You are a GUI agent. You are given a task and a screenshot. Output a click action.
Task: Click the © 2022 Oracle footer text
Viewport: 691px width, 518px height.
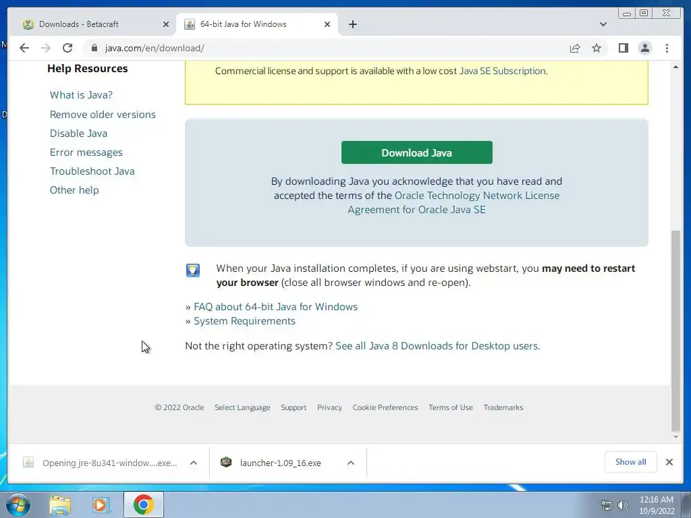(179, 407)
